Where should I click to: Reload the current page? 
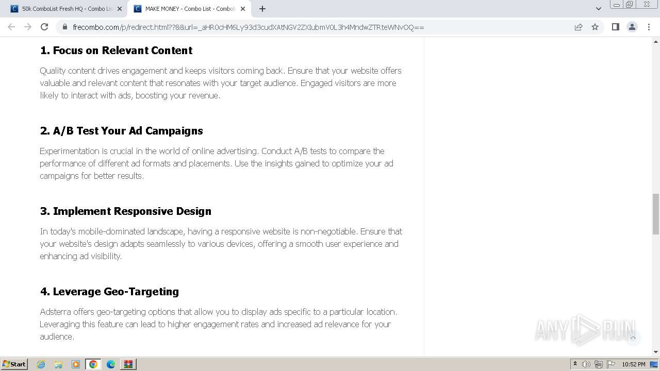click(44, 27)
